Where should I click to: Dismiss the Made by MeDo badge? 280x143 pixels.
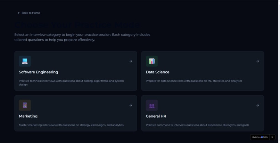pyautogui.click(x=272, y=137)
